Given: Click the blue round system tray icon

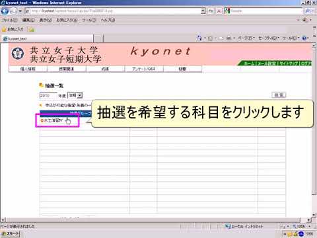Looking at the screenshot, I should click(301, 233).
